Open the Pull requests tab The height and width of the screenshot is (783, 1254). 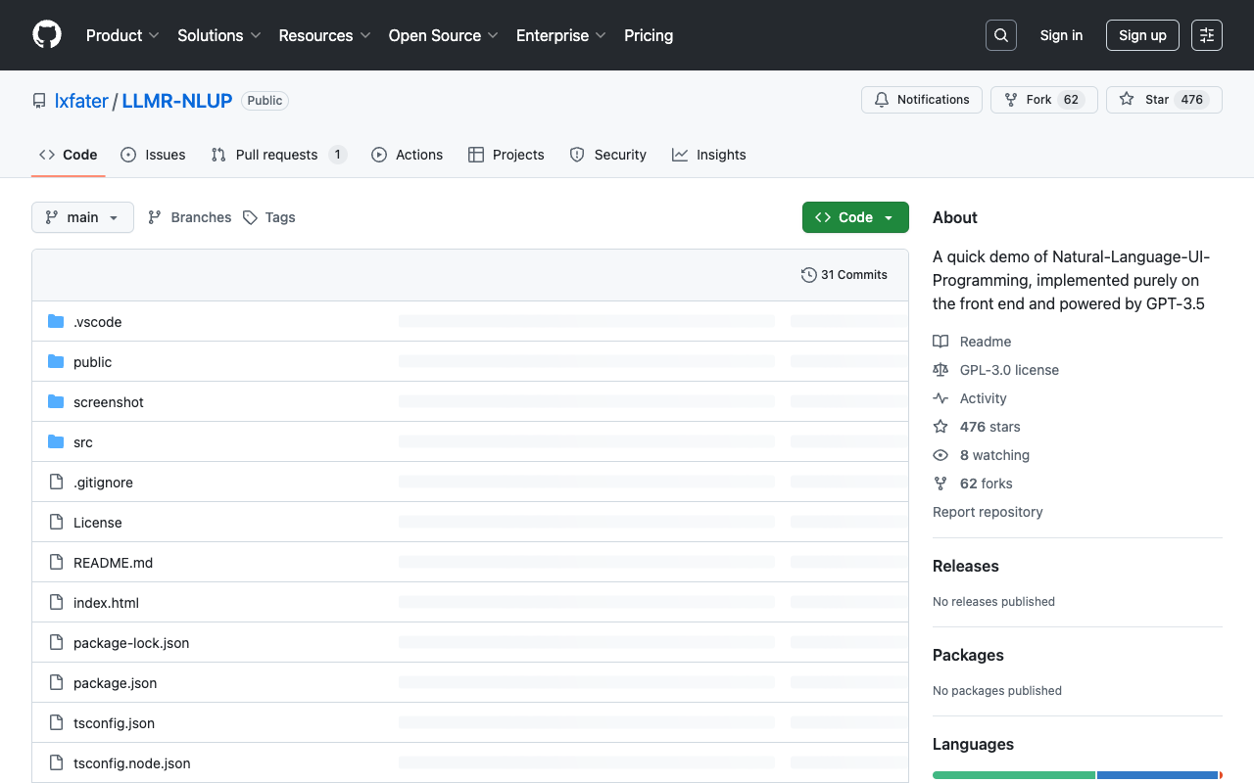(x=279, y=155)
